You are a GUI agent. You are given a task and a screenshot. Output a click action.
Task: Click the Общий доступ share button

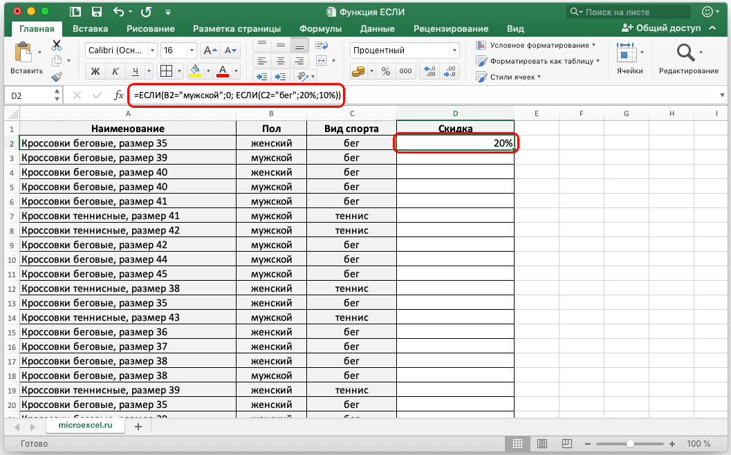coord(660,28)
